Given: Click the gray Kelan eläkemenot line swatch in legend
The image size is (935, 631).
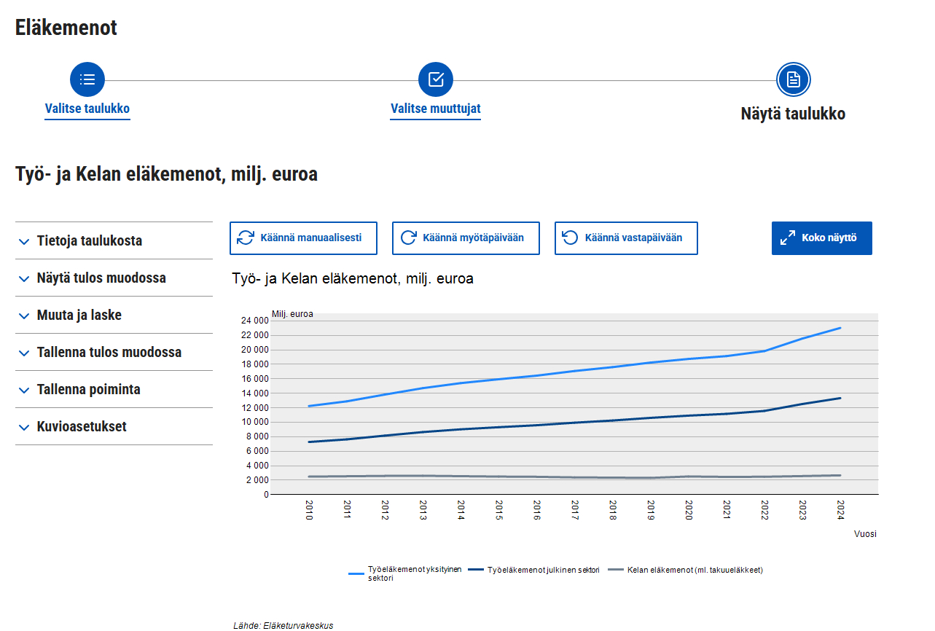Looking at the screenshot, I should (x=617, y=570).
